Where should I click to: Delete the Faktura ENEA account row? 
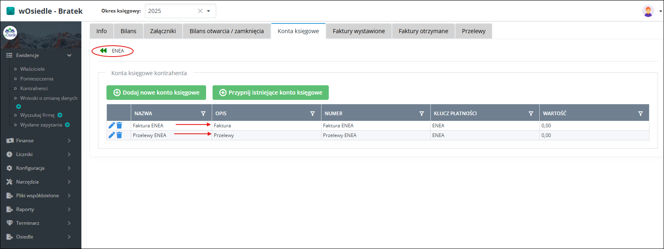pyautogui.click(x=119, y=125)
